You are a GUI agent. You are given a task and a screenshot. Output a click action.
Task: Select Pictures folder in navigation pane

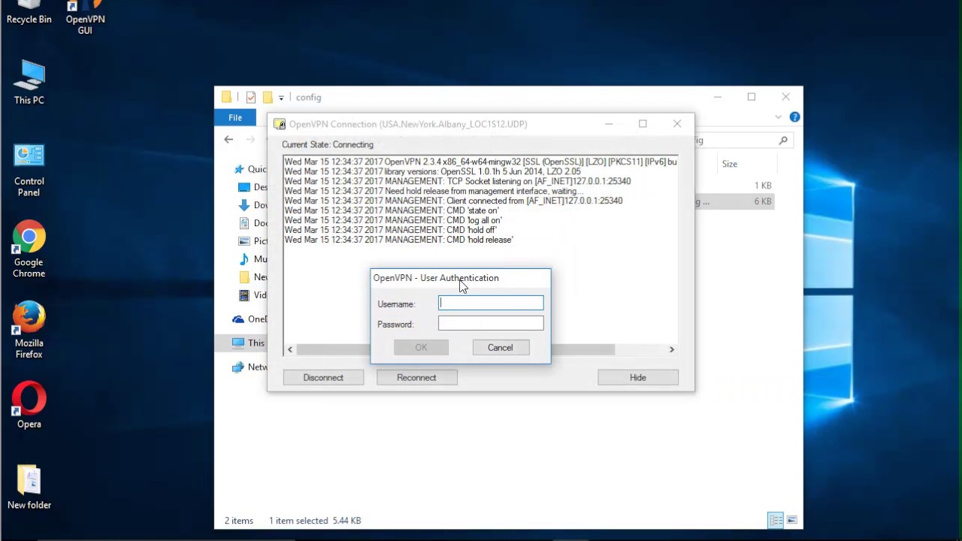point(253,240)
